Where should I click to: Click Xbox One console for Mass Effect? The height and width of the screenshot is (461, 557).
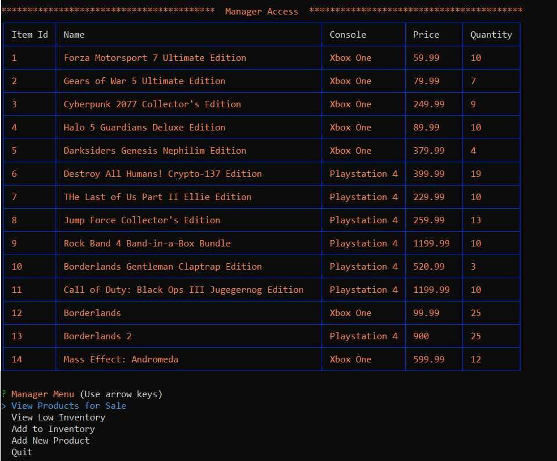point(350,359)
